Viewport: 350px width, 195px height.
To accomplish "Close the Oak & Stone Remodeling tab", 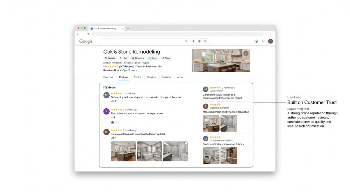I will tap(122, 29).
